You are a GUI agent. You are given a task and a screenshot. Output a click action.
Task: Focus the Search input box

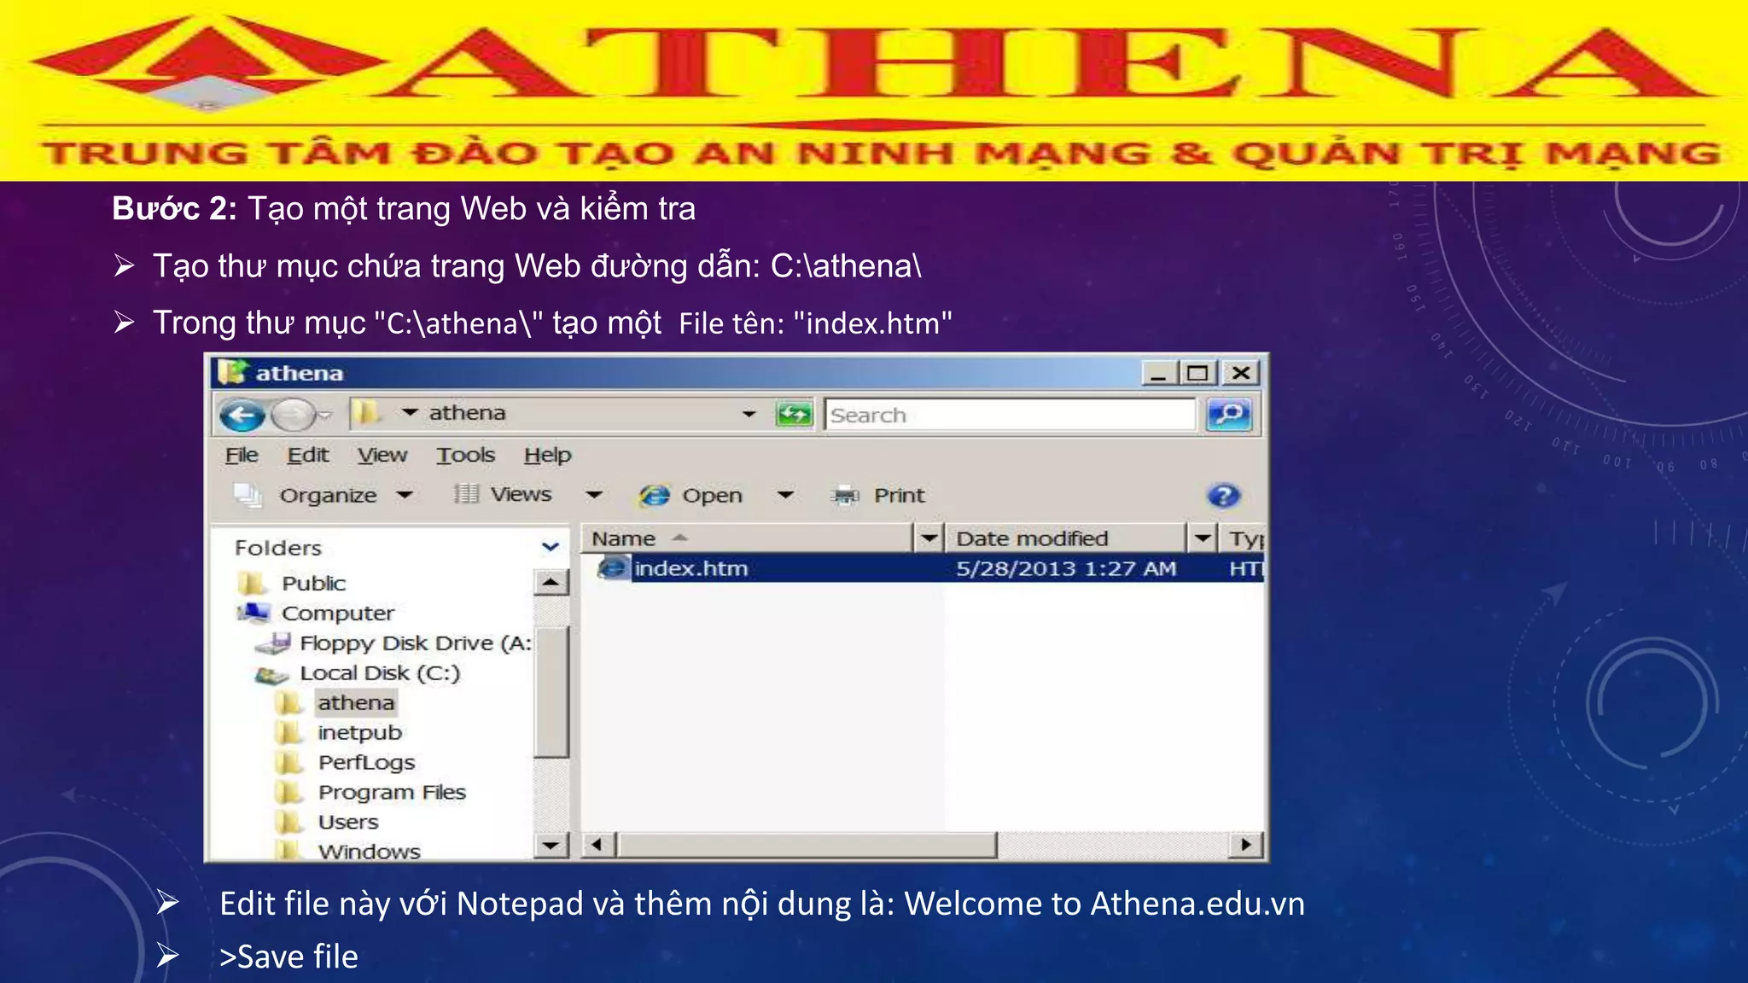pyautogui.click(x=1010, y=415)
